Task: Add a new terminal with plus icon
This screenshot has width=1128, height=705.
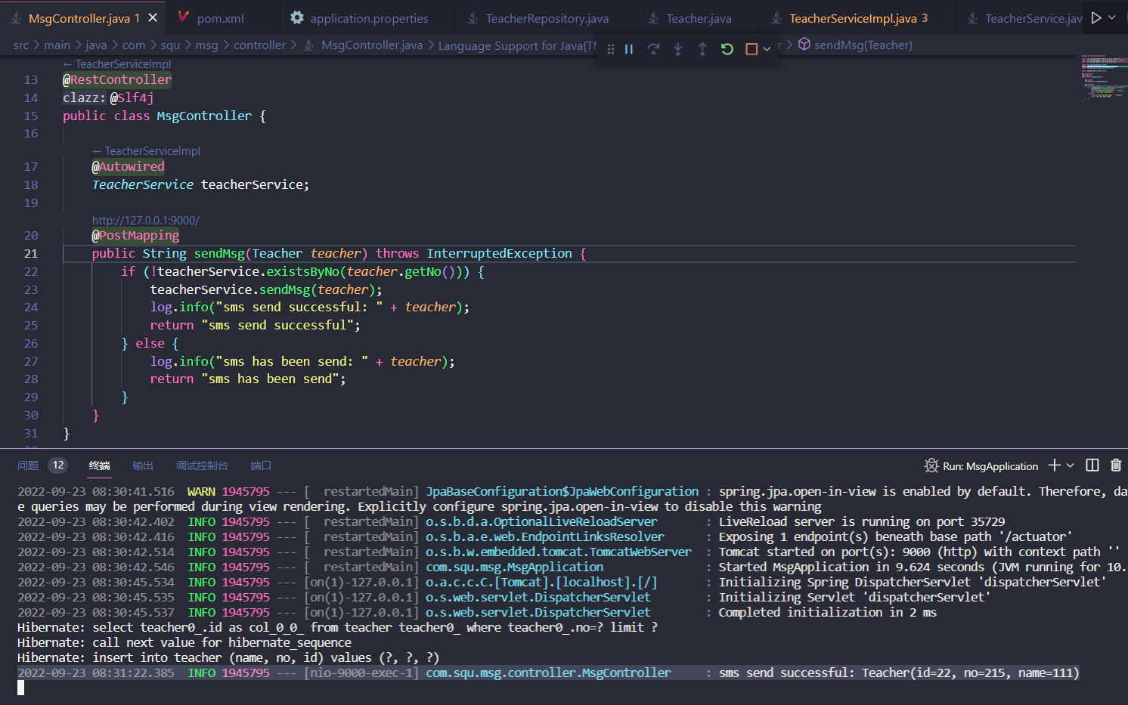Action: tap(1055, 465)
